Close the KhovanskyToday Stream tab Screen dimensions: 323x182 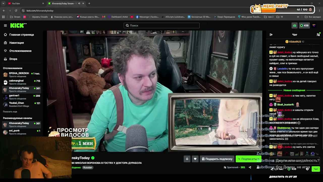(83, 4)
